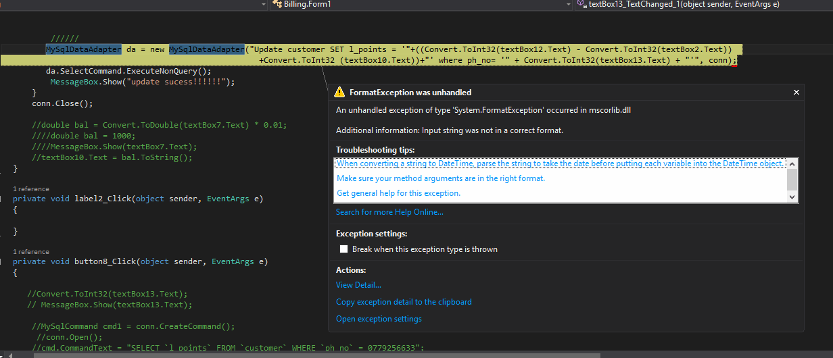Viewport: 833px width, 358px height.
Task: Click the '//////' comment line
Action: tap(65, 39)
